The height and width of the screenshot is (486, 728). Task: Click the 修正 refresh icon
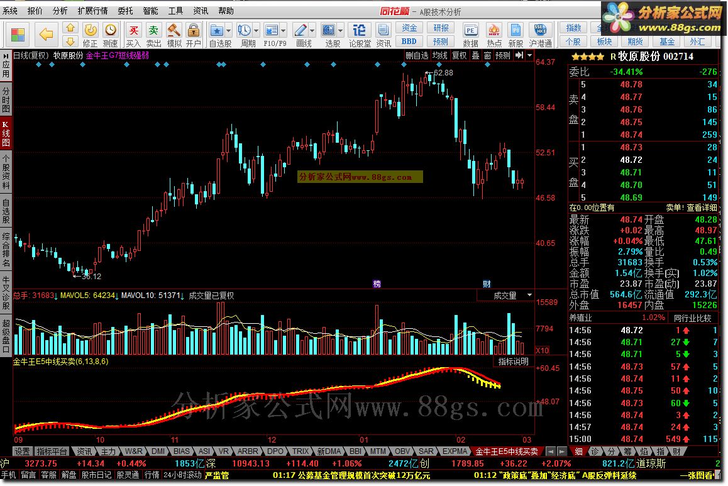click(x=90, y=31)
